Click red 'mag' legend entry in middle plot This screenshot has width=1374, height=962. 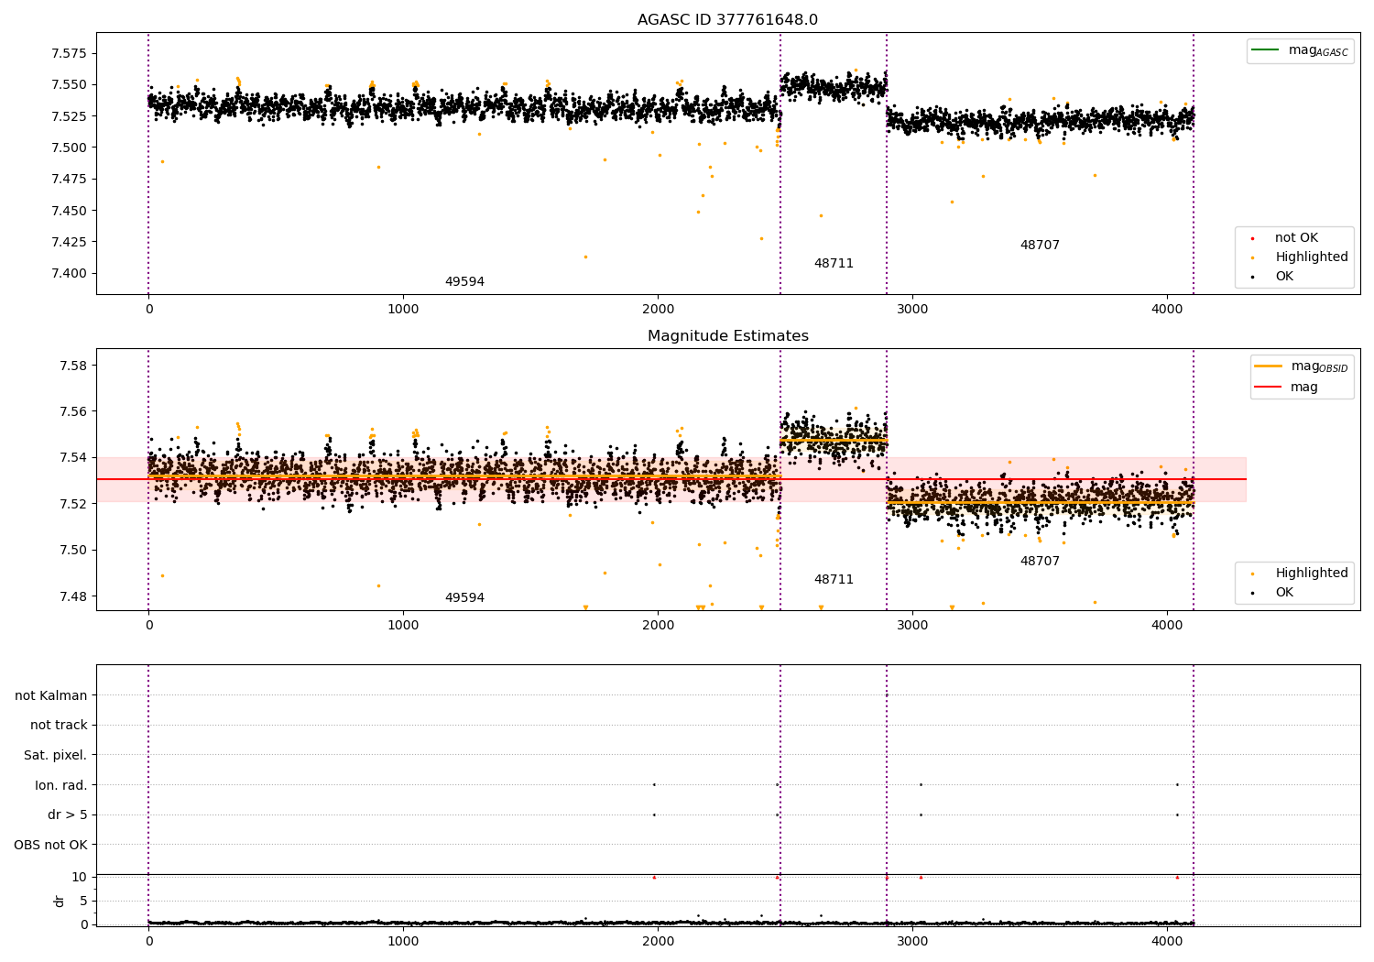pos(1287,388)
